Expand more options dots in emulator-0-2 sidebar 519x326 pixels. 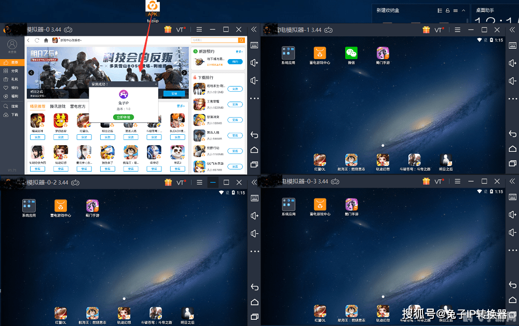(x=254, y=250)
